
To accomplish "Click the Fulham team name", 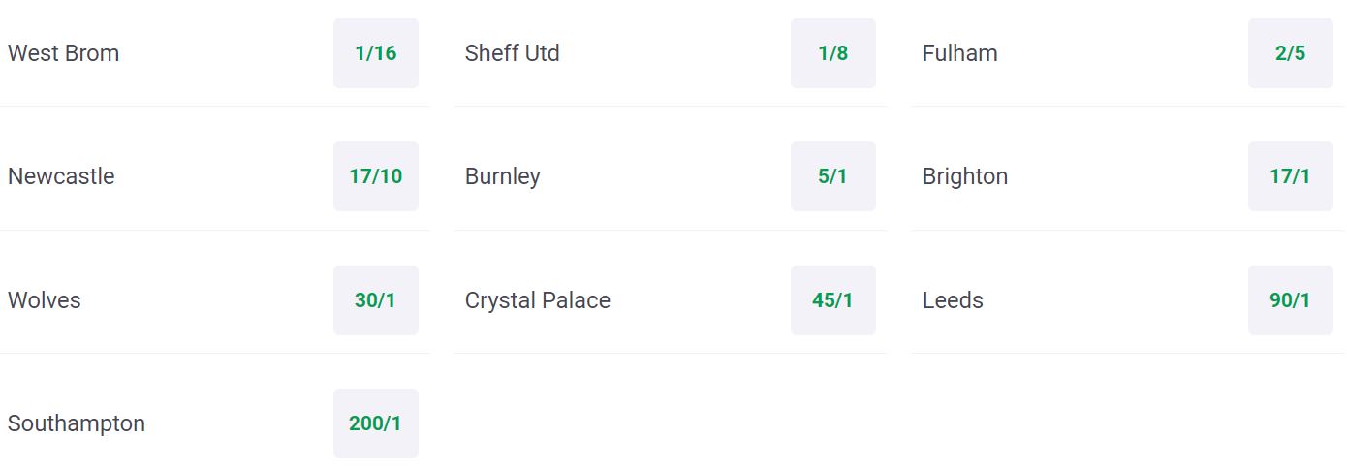I will coord(960,53).
